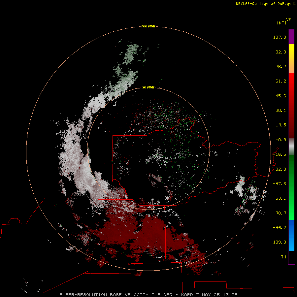Click the 61.2 velocity scale value

pos(281,81)
